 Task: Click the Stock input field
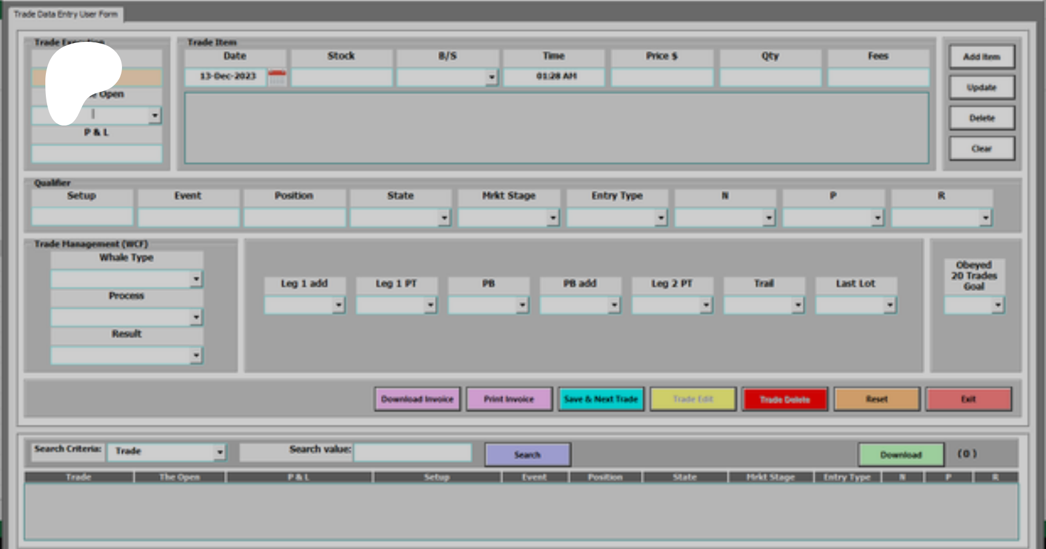342,77
